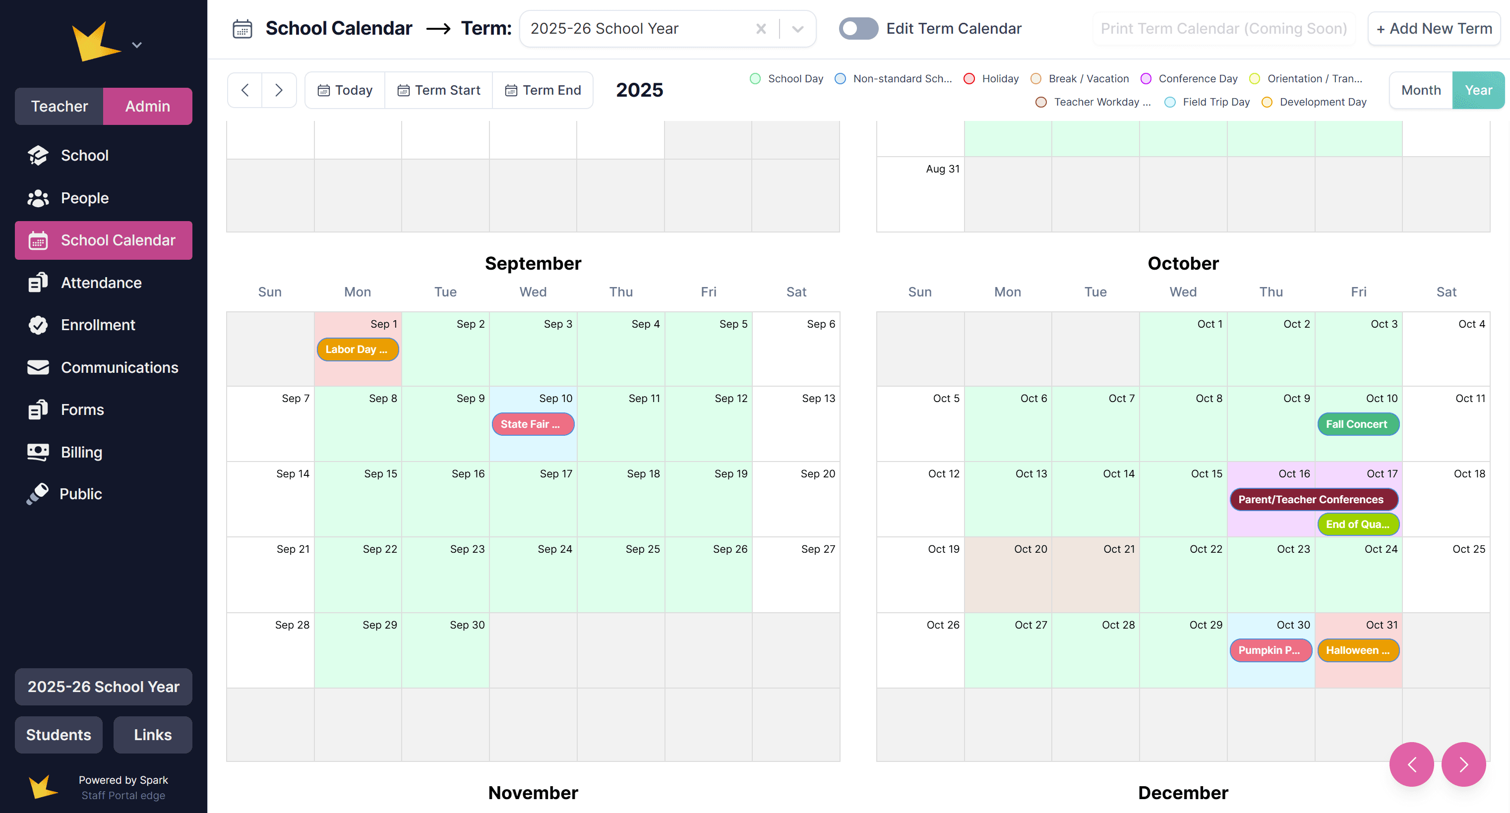Open the Parent/Teacher Conferences event
1510x813 pixels.
(1313, 499)
